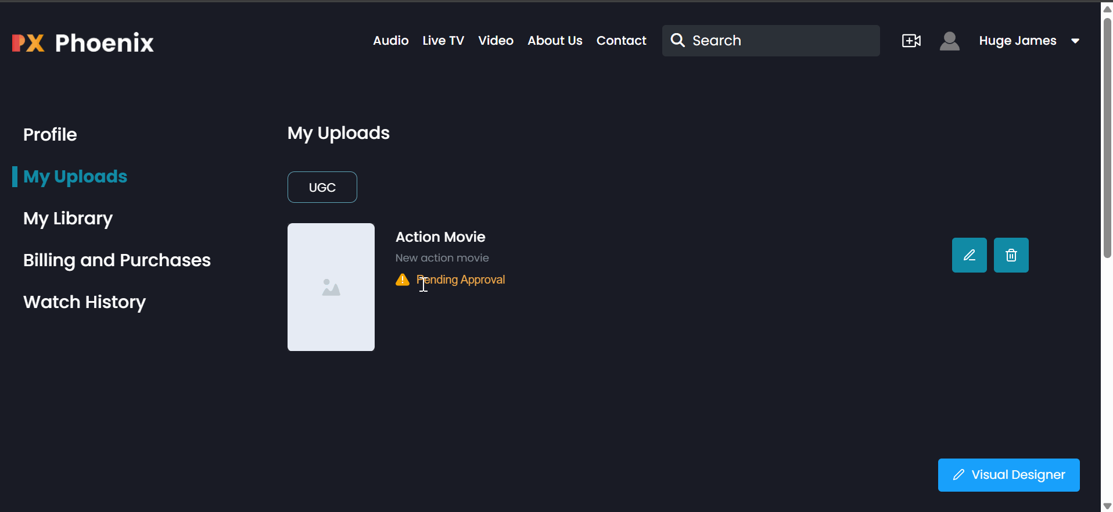
Task: Launch the Visual Designer button
Action: pos(1008,475)
